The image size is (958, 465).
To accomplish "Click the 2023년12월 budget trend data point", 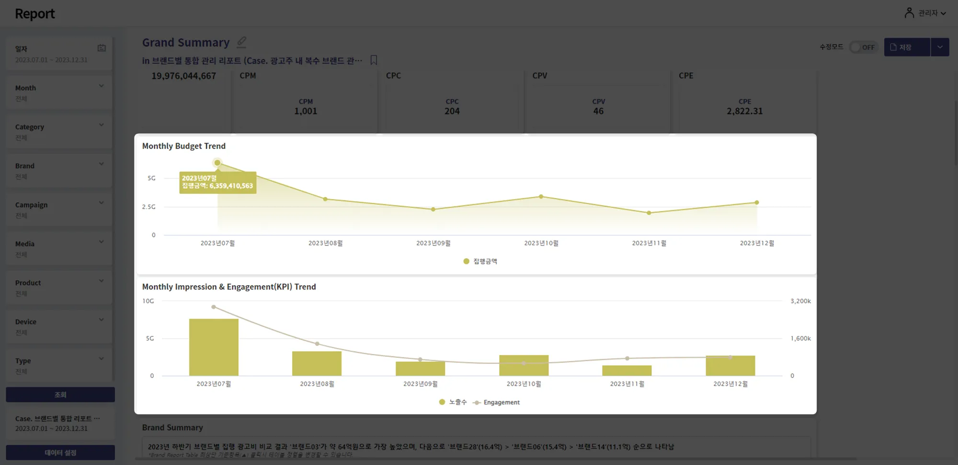I will 757,202.
